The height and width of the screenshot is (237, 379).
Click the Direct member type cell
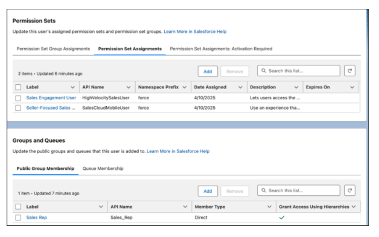pos(201,217)
